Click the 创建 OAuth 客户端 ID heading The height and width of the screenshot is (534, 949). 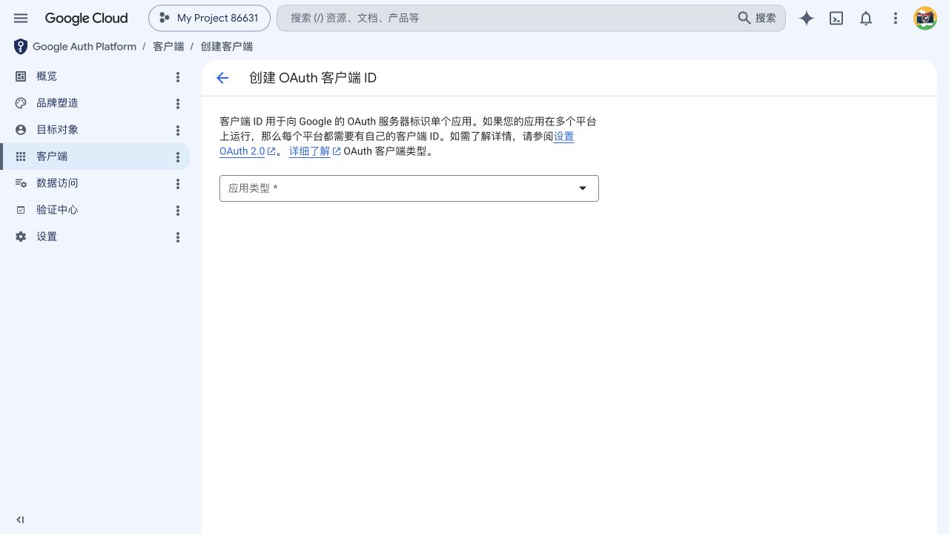coord(313,78)
